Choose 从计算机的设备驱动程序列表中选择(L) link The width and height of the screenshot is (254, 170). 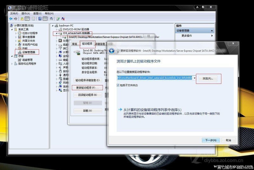152,110
